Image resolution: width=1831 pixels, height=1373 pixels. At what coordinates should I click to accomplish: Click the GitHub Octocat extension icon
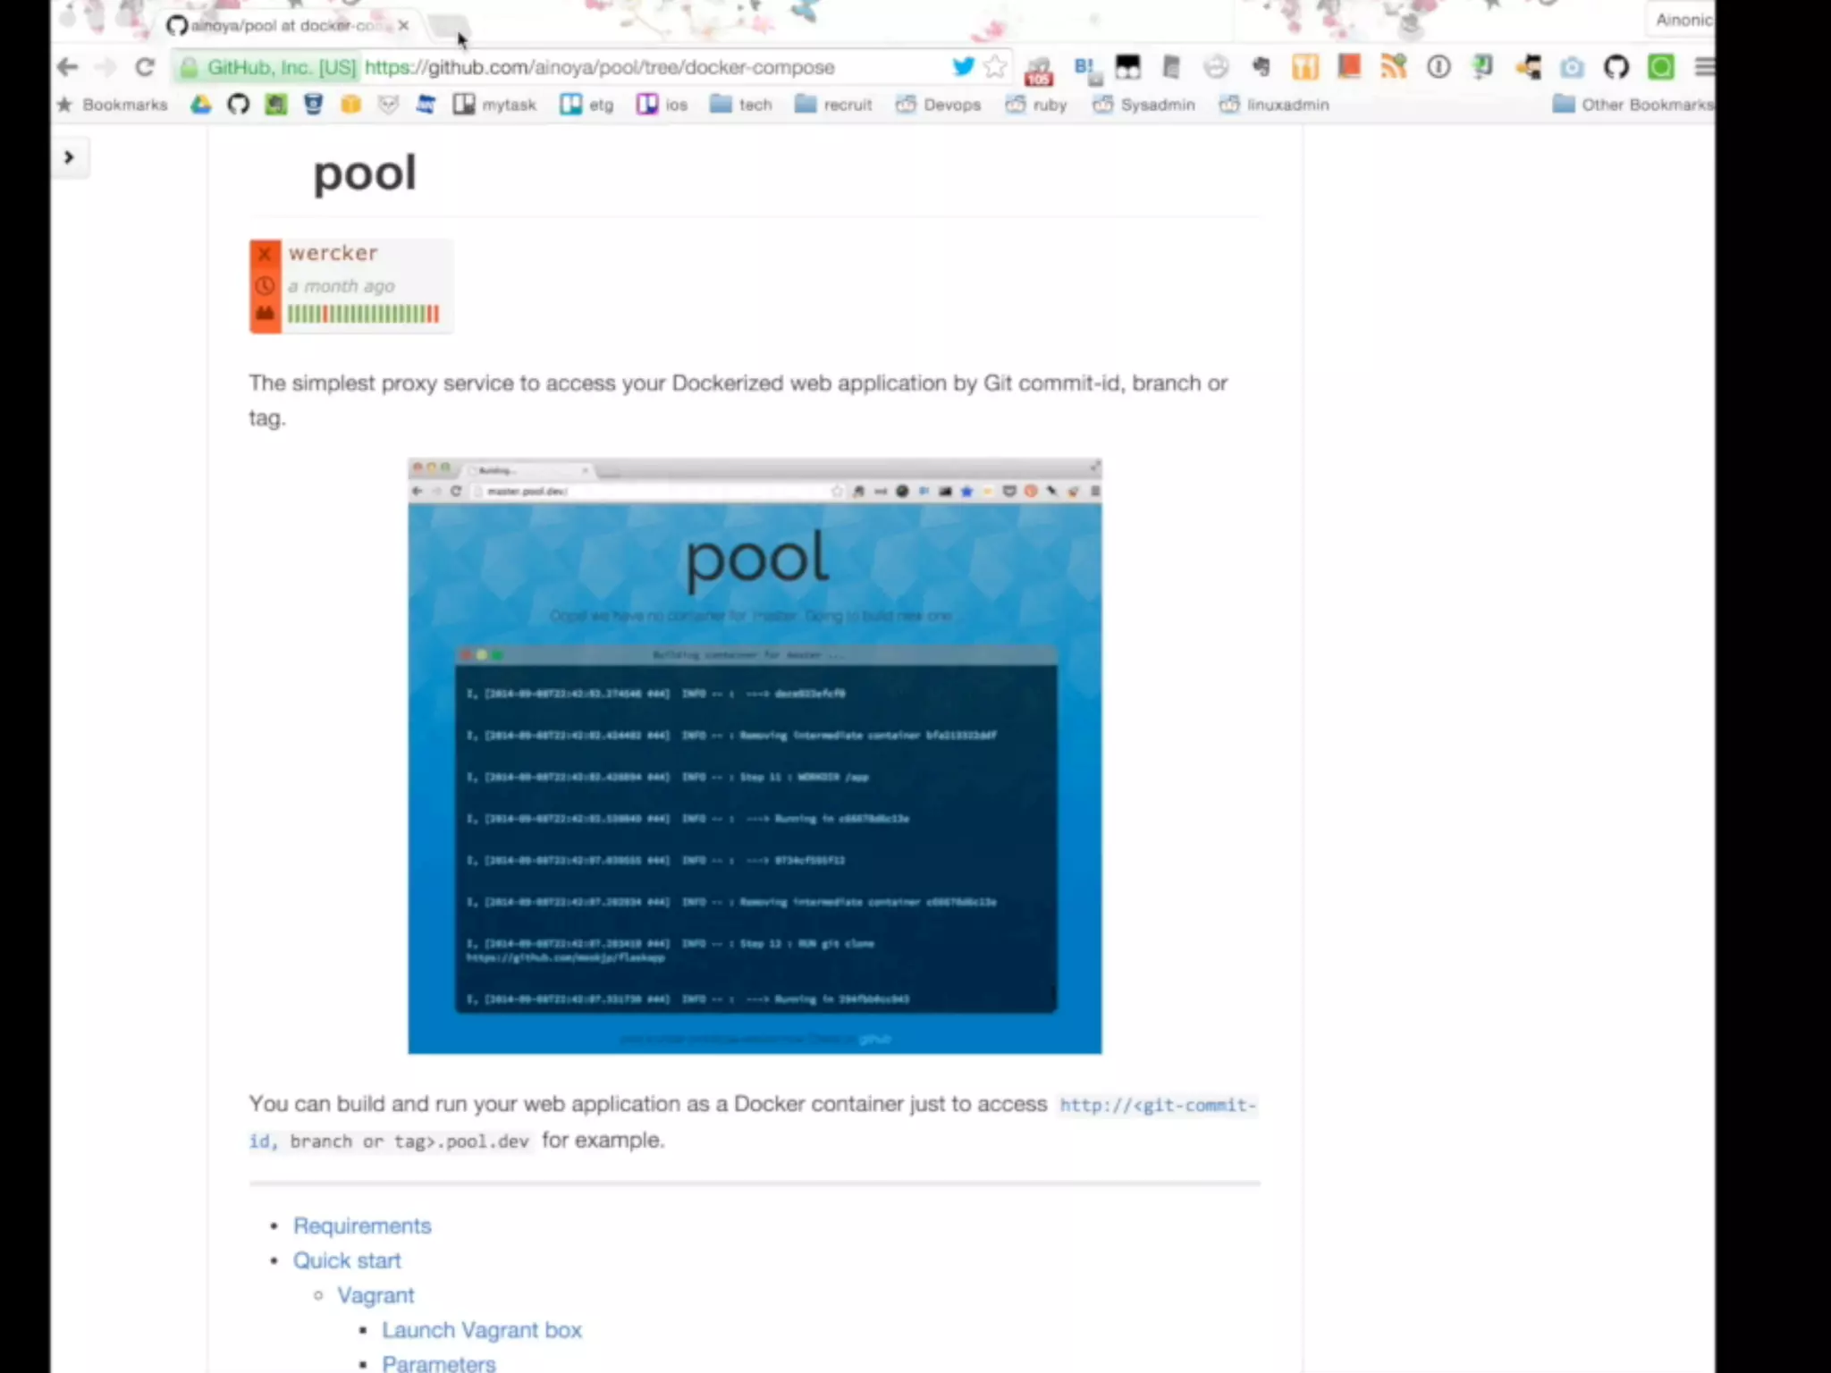tap(1616, 67)
